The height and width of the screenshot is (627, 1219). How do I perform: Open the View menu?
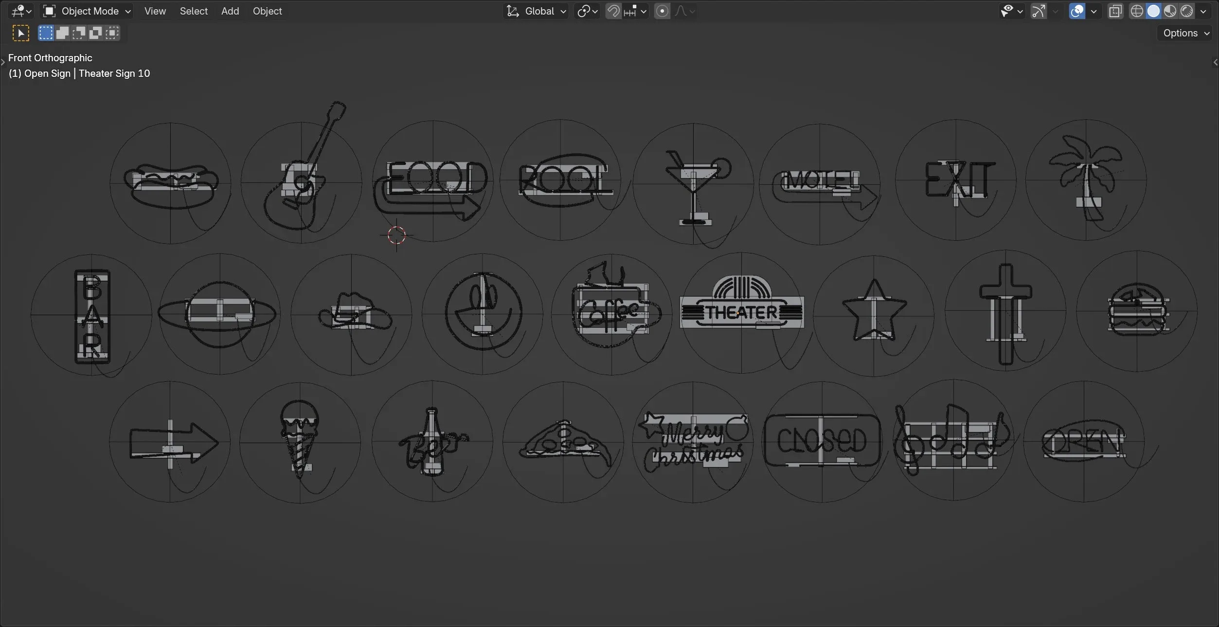point(155,11)
